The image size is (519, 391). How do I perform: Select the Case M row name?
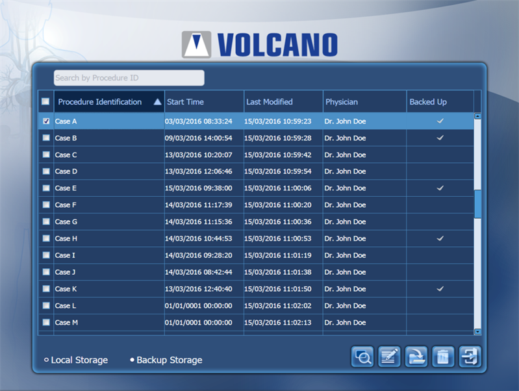click(x=66, y=322)
